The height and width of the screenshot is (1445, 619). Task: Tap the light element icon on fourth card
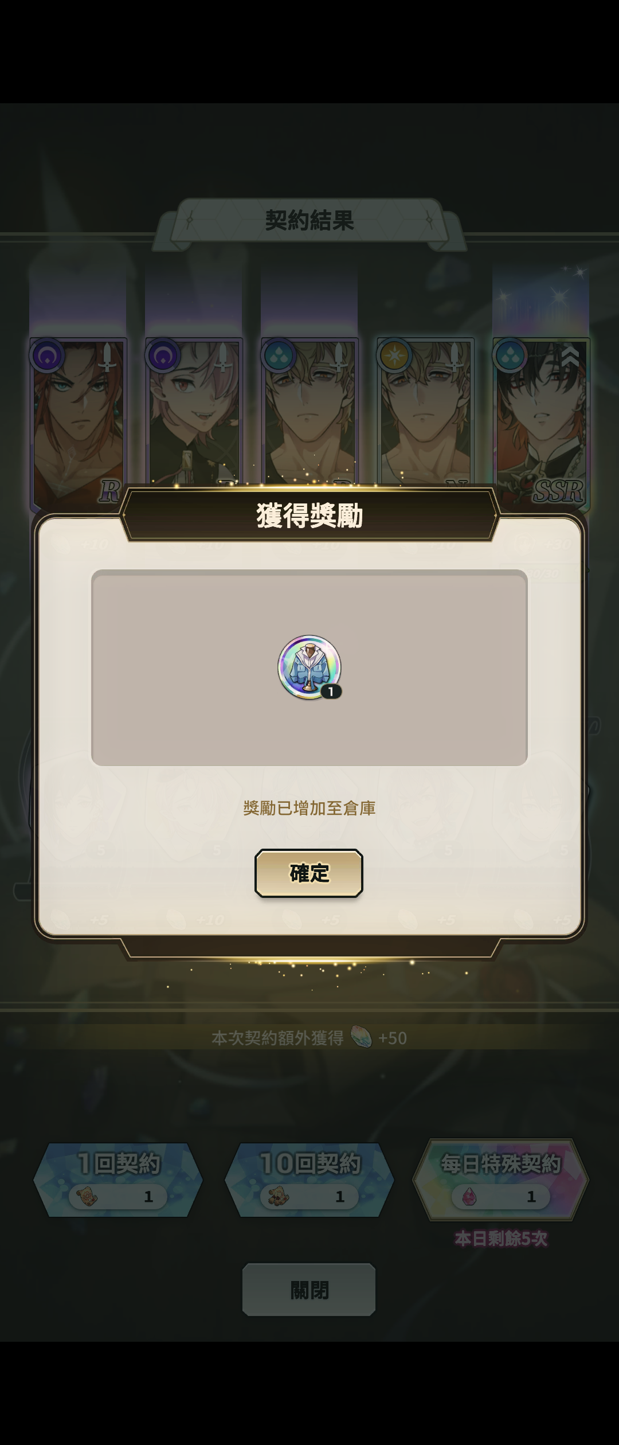394,356
